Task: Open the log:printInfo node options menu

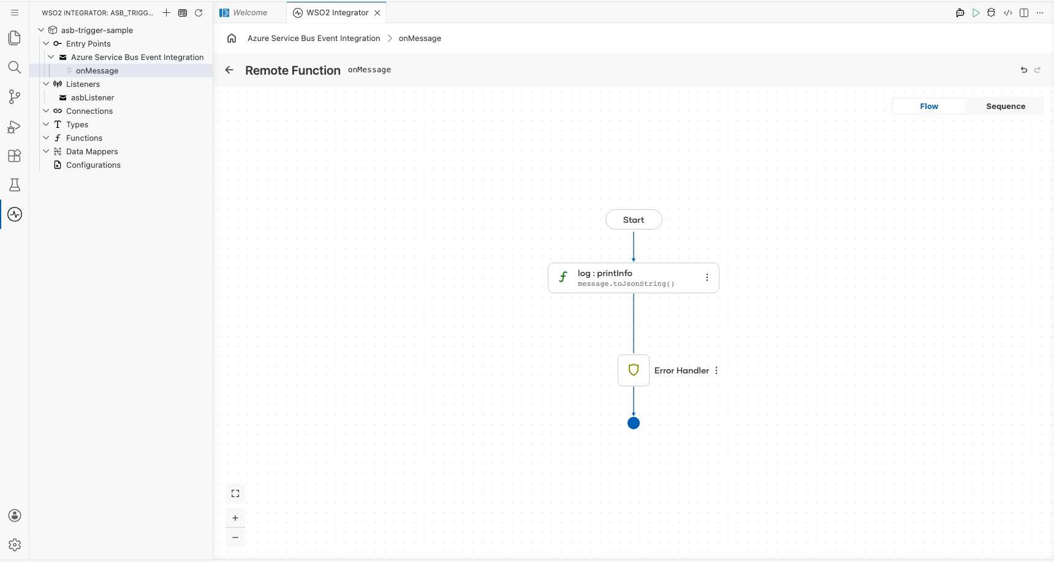Action: coord(707,277)
